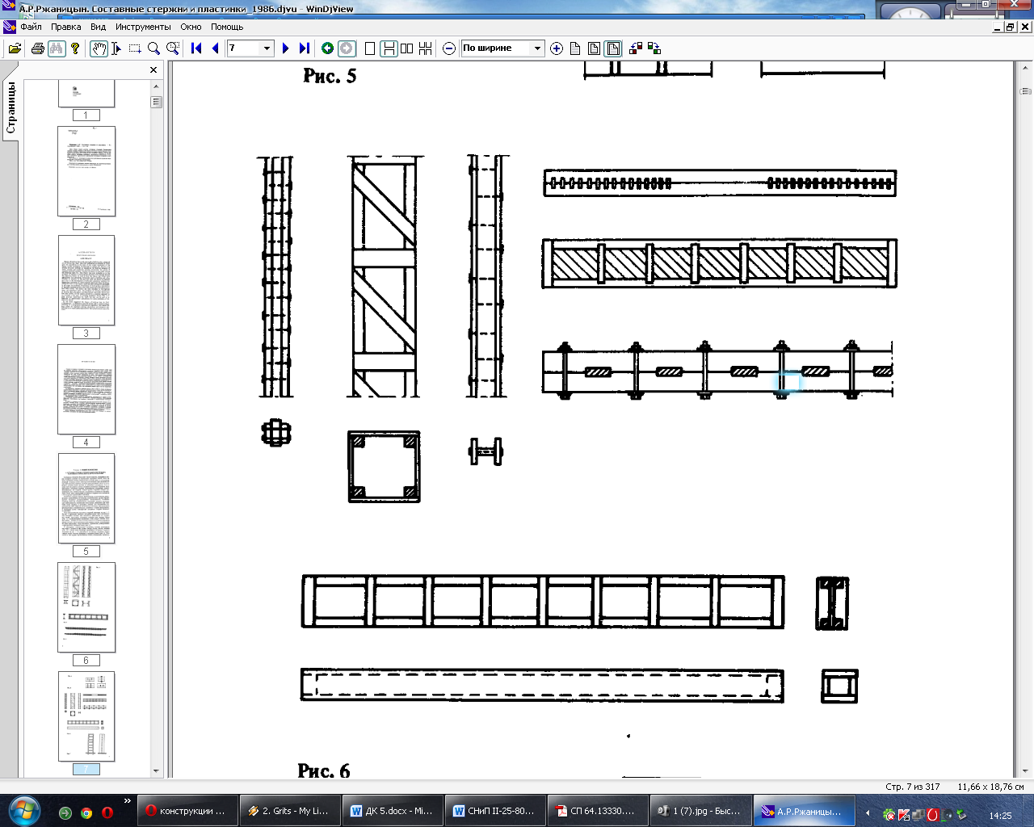The height and width of the screenshot is (827, 1034).
Task: Jump to the first page
Action: pyautogui.click(x=196, y=48)
